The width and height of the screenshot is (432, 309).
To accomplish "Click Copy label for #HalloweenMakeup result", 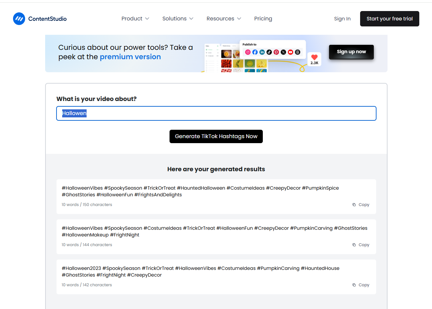I will tap(364, 245).
